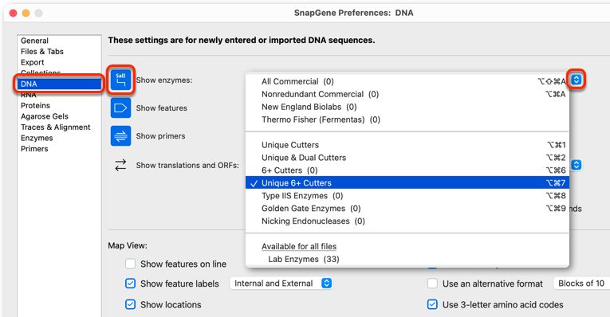610x317 pixels.
Task: Click the Show primers label
Action: [x=160, y=136]
